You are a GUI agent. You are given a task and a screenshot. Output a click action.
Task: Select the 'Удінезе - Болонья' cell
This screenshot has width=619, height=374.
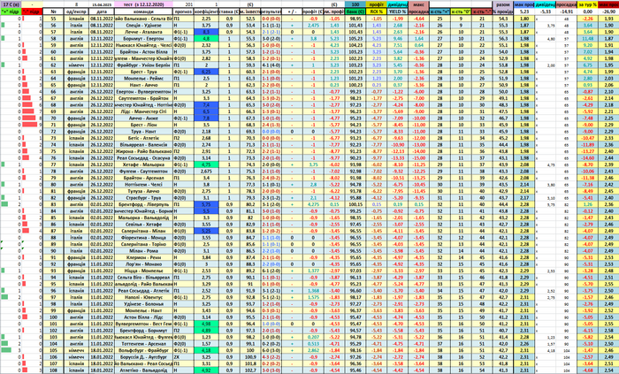(x=143, y=304)
